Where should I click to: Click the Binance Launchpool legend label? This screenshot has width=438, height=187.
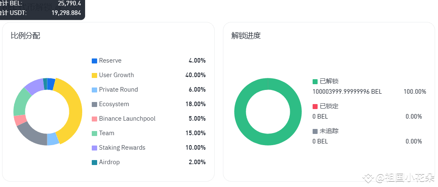127,119
